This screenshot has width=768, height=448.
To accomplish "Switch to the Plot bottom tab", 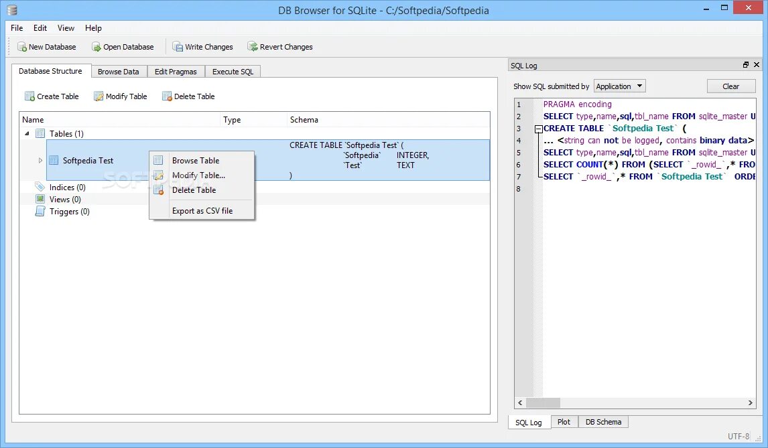I will click(x=564, y=422).
